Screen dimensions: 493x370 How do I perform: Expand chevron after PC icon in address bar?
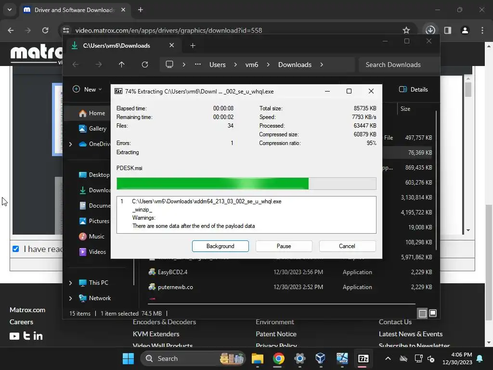click(x=184, y=65)
